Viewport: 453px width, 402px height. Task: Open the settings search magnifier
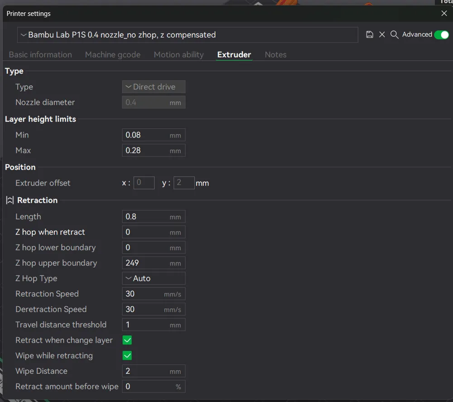pos(395,34)
